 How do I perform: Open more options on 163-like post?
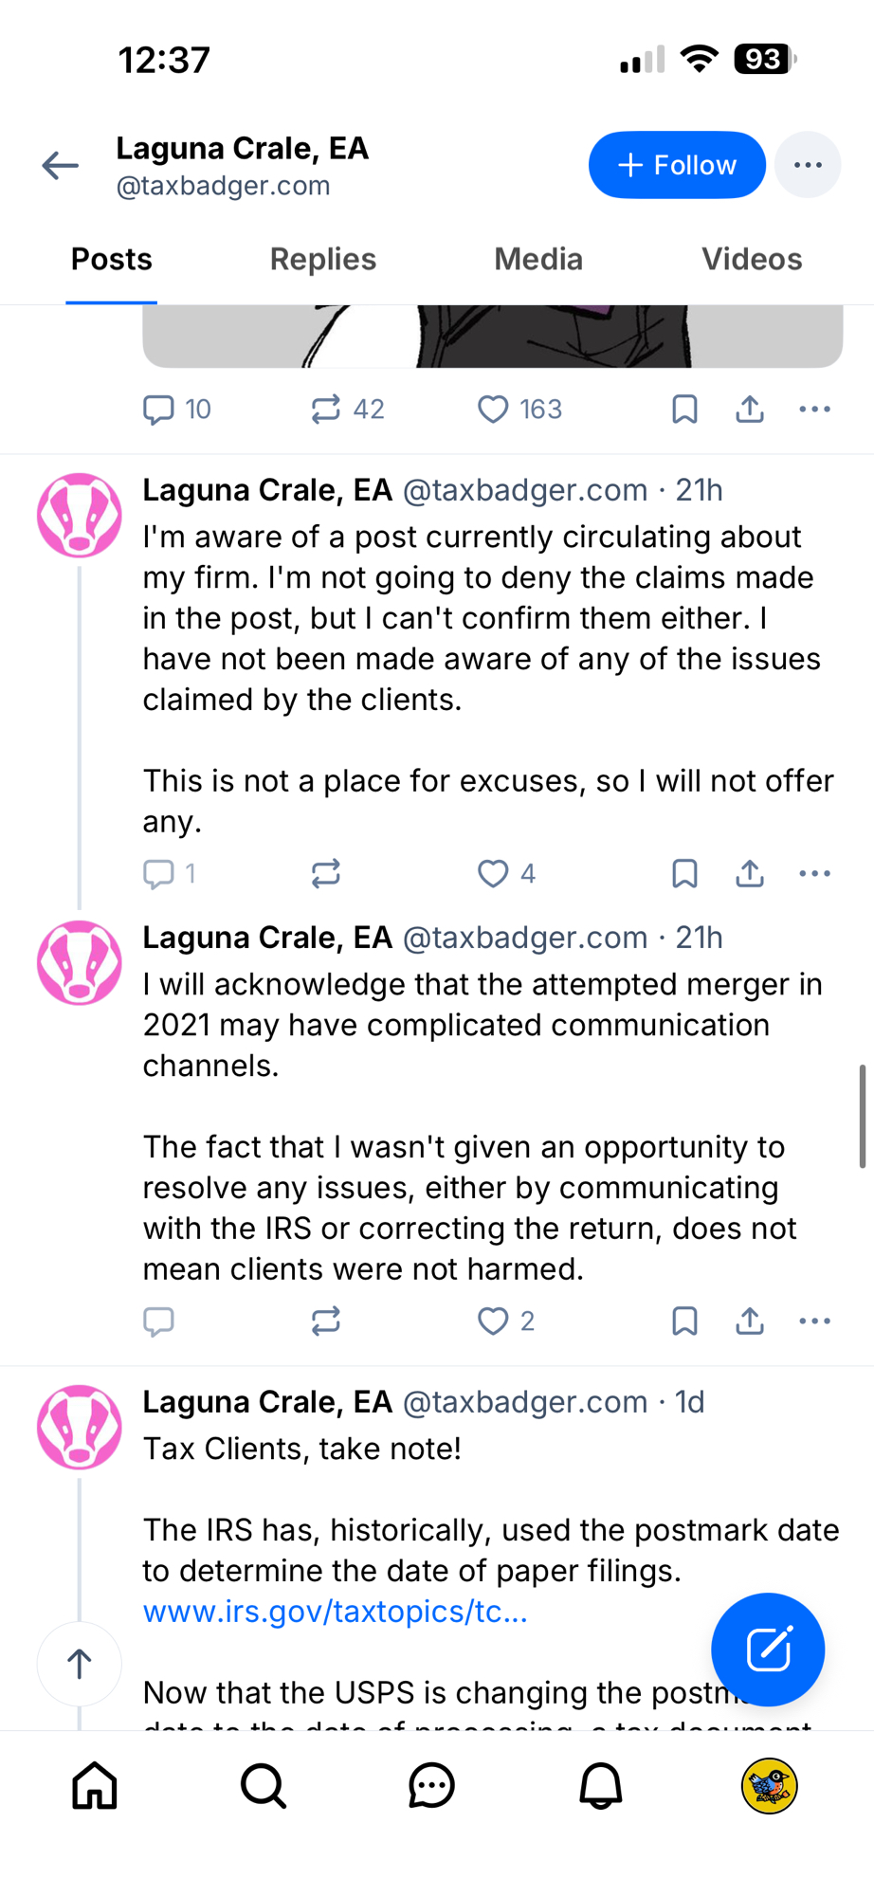[814, 410]
